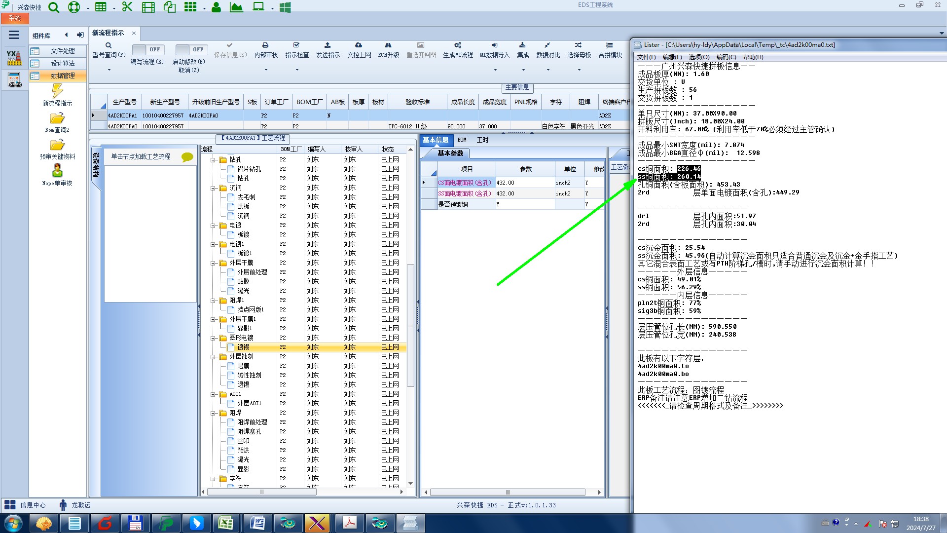Screen dimensions: 947x533
Task: Click the magnifier search icon in top toolbar
Action: click(x=54, y=7)
